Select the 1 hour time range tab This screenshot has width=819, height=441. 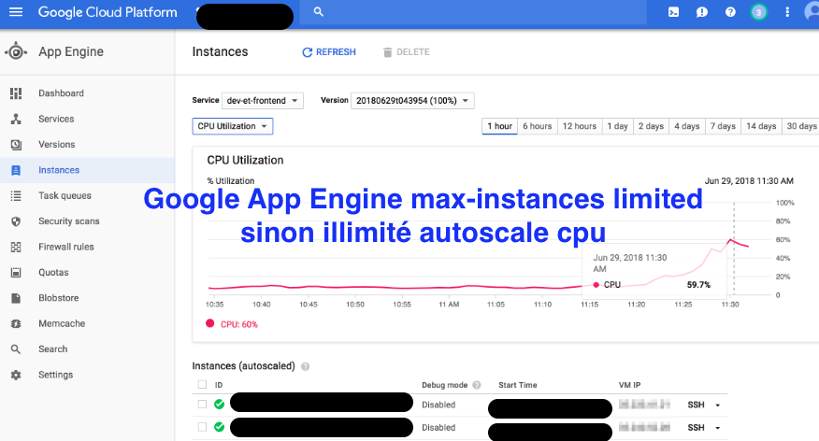[500, 126]
